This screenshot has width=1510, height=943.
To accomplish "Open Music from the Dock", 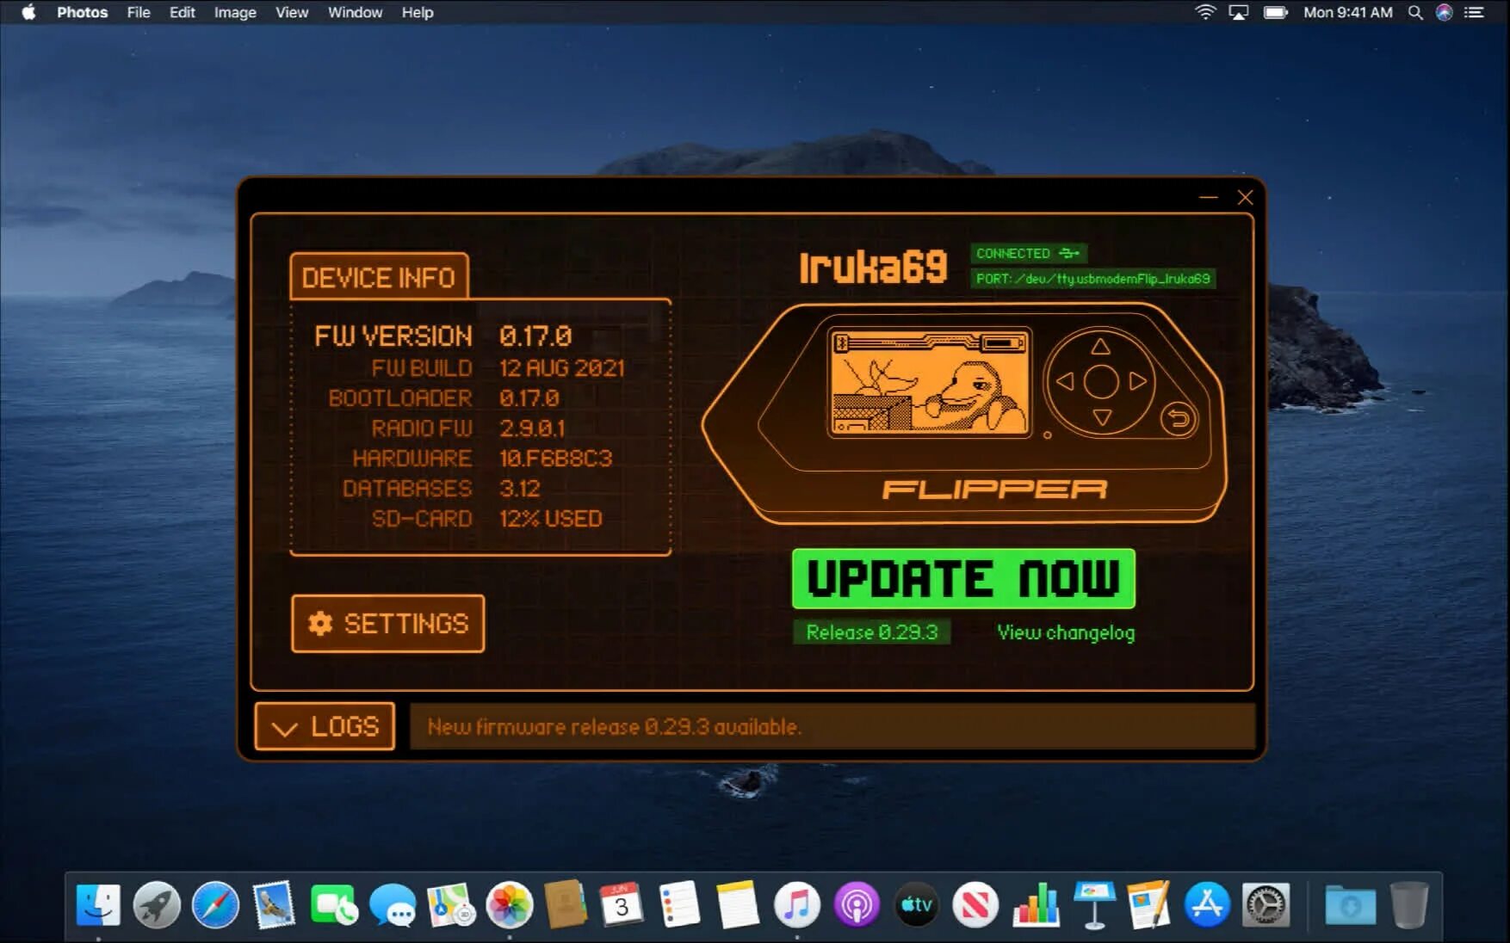I will point(797,905).
